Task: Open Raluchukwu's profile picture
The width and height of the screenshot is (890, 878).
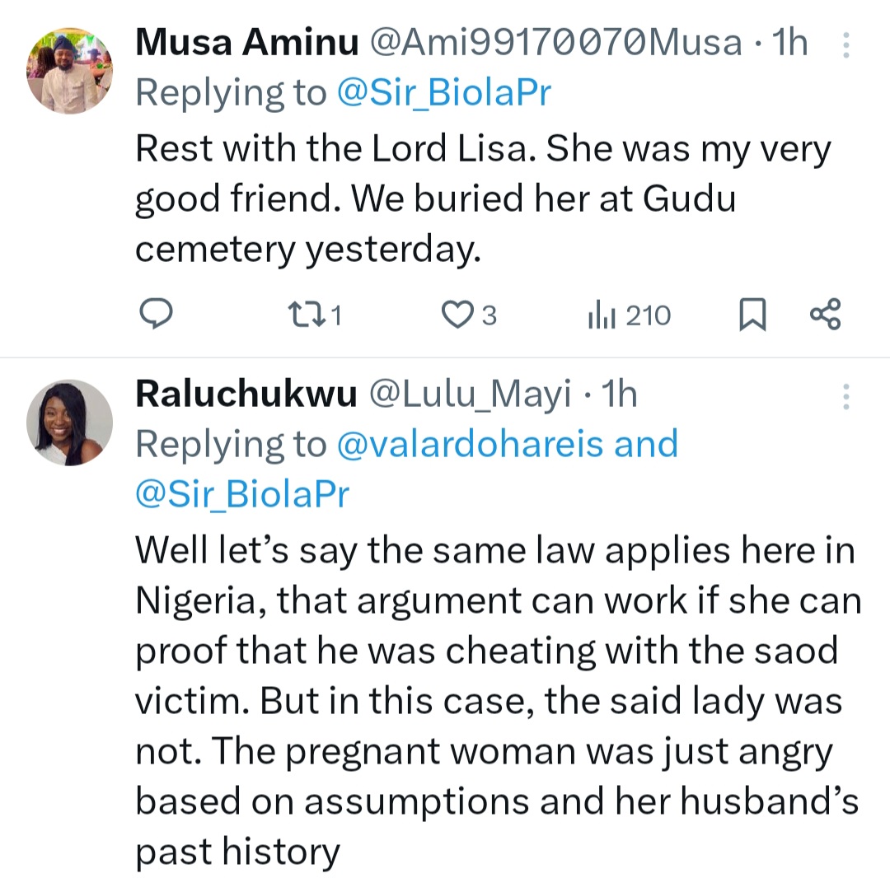Action: tap(69, 423)
